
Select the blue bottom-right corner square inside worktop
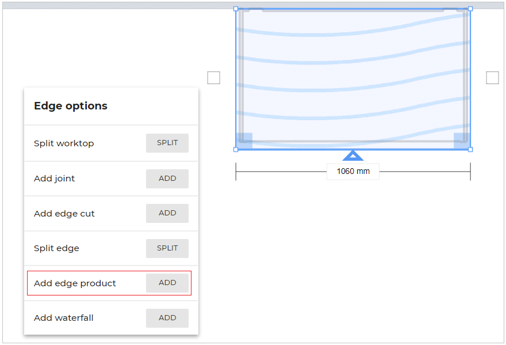(x=462, y=141)
